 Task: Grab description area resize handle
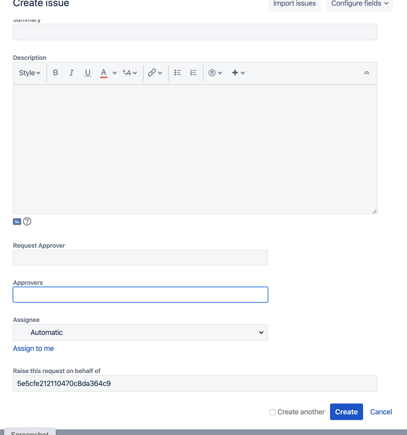pyautogui.click(x=374, y=211)
